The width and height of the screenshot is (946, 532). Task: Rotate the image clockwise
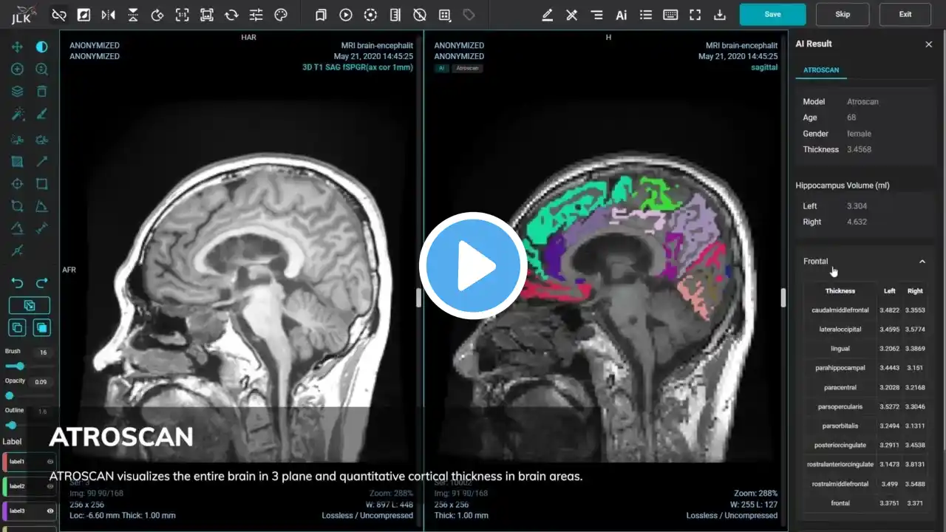[157, 15]
